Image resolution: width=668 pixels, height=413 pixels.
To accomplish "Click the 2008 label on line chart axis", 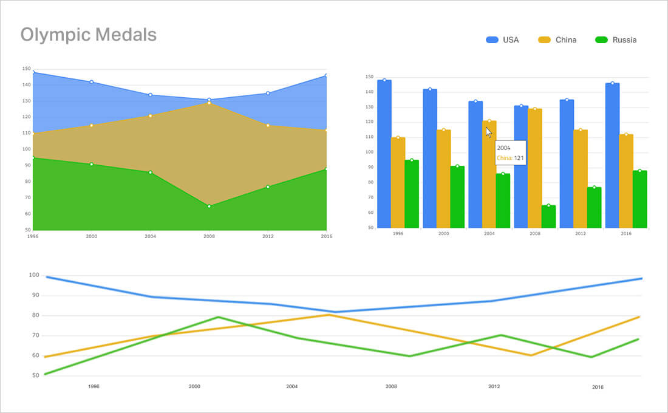I will [391, 386].
